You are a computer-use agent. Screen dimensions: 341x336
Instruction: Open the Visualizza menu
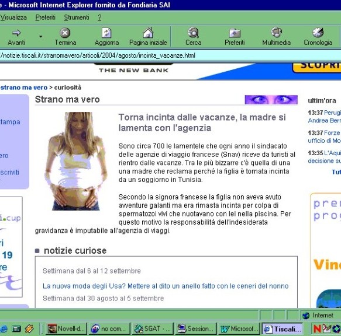pyautogui.click(x=13, y=17)
